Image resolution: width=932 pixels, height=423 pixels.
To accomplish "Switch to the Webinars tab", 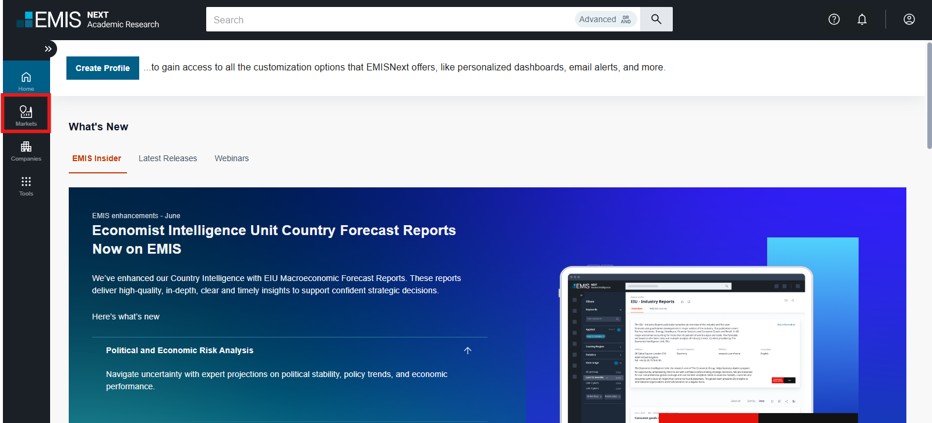I will 231,158.
